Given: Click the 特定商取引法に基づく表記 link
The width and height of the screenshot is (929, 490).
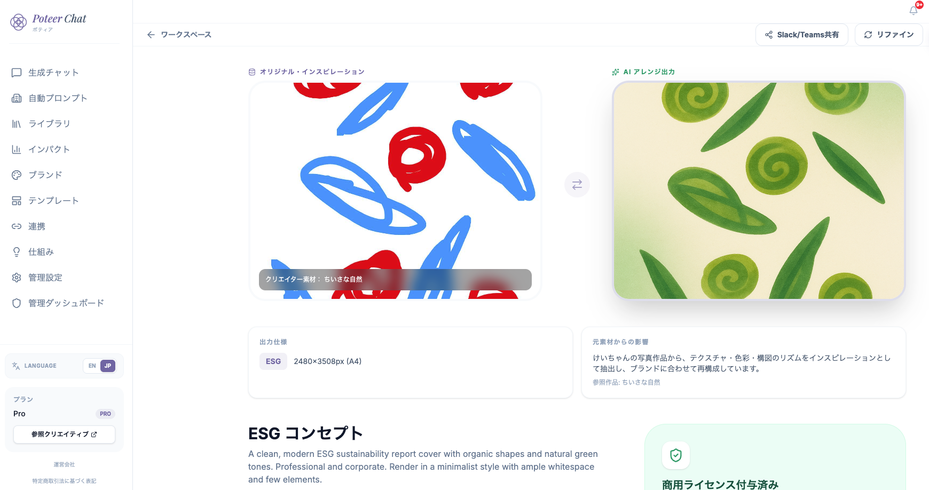Looking at the screenshot, I should tap(64, 481).
